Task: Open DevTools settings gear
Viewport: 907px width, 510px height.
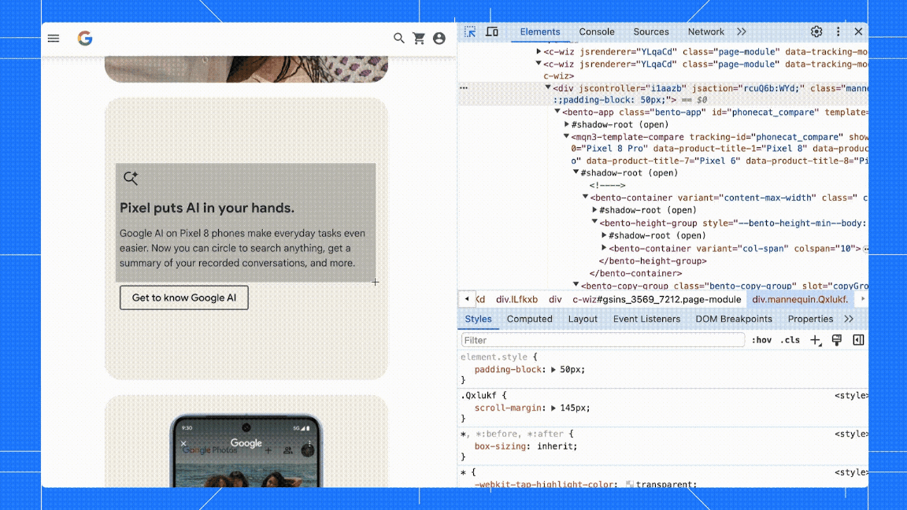Action: tap(816, 31)
